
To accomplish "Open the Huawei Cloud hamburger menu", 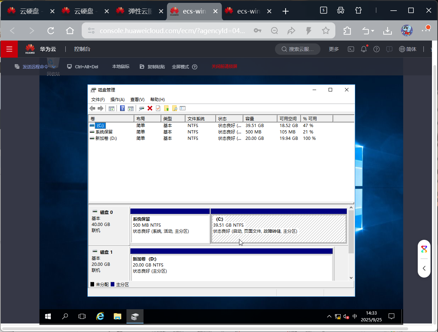I will [x=9, y=49].
